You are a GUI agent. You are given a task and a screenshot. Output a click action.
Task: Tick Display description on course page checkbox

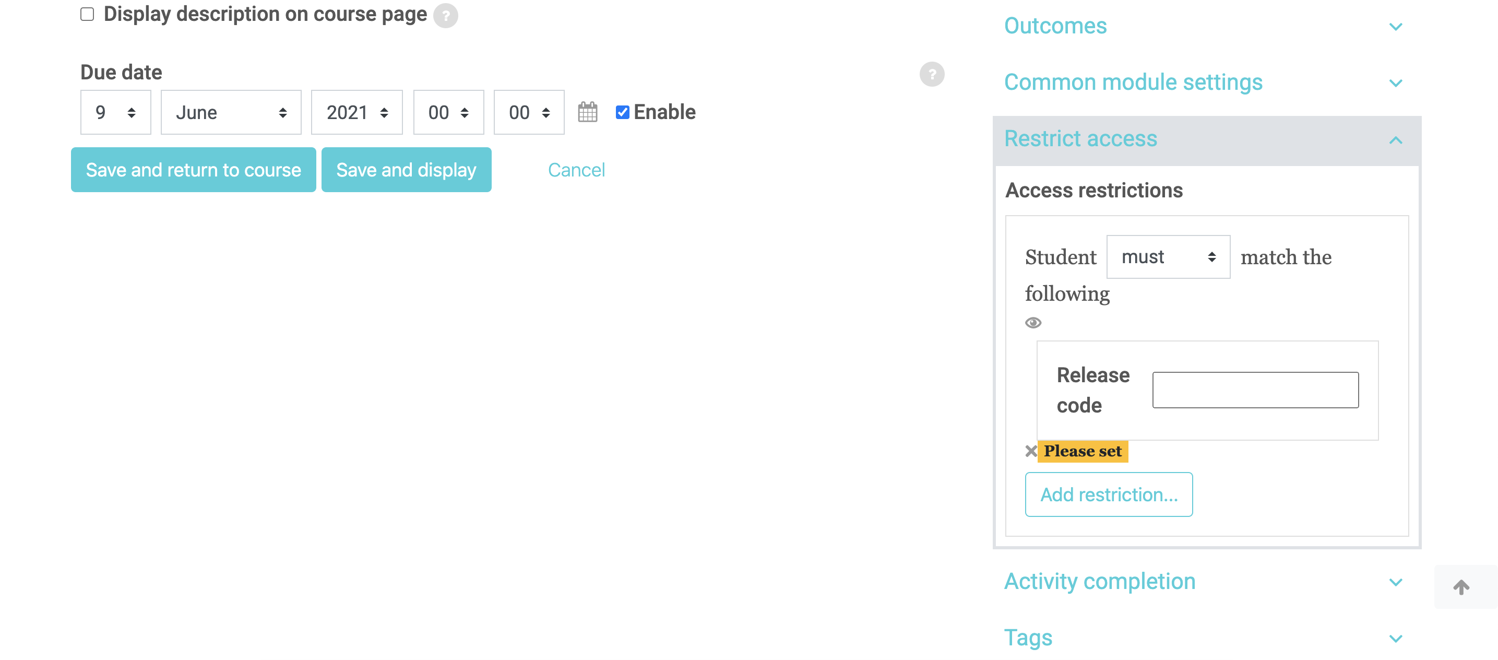pyautogui.click(x=87, y=14)
